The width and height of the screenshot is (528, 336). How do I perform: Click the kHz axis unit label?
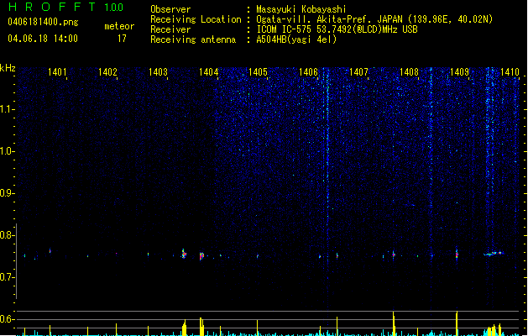8,68
